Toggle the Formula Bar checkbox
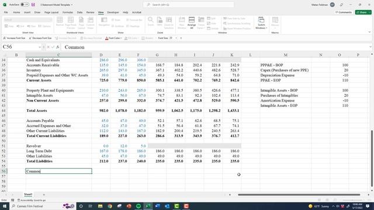The image size is (374, 210). pyautogui.click(x=134, y=20)
